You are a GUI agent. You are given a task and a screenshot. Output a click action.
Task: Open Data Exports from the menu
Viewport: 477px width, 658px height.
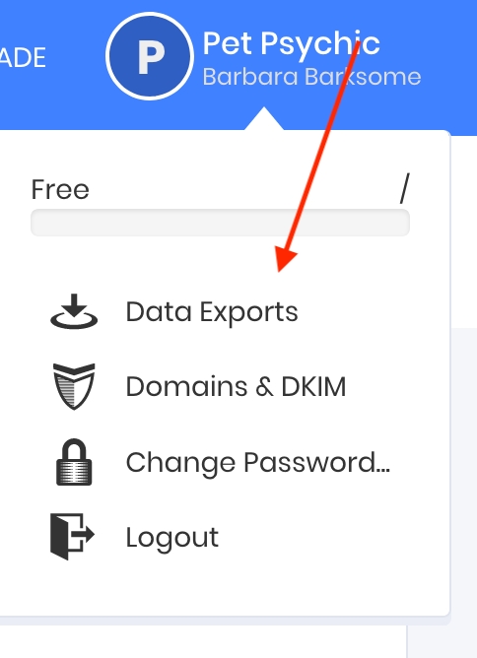pyautogui.click(x=212, y=312)
